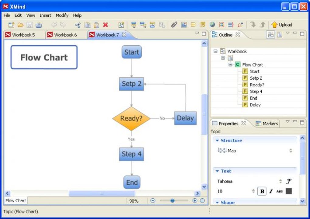Insert hyperlink with the globe icon
The height and width of the screenshot is (219, 310).
point(212,25)
